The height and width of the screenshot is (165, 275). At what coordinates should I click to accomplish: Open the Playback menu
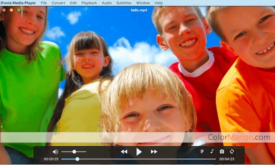(x=89, y=3)
